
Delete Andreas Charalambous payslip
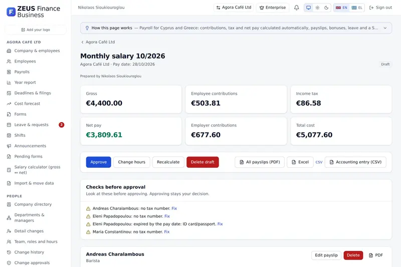tap(353, 255)
